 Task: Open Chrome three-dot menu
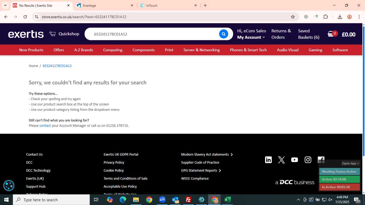[359, 17]
